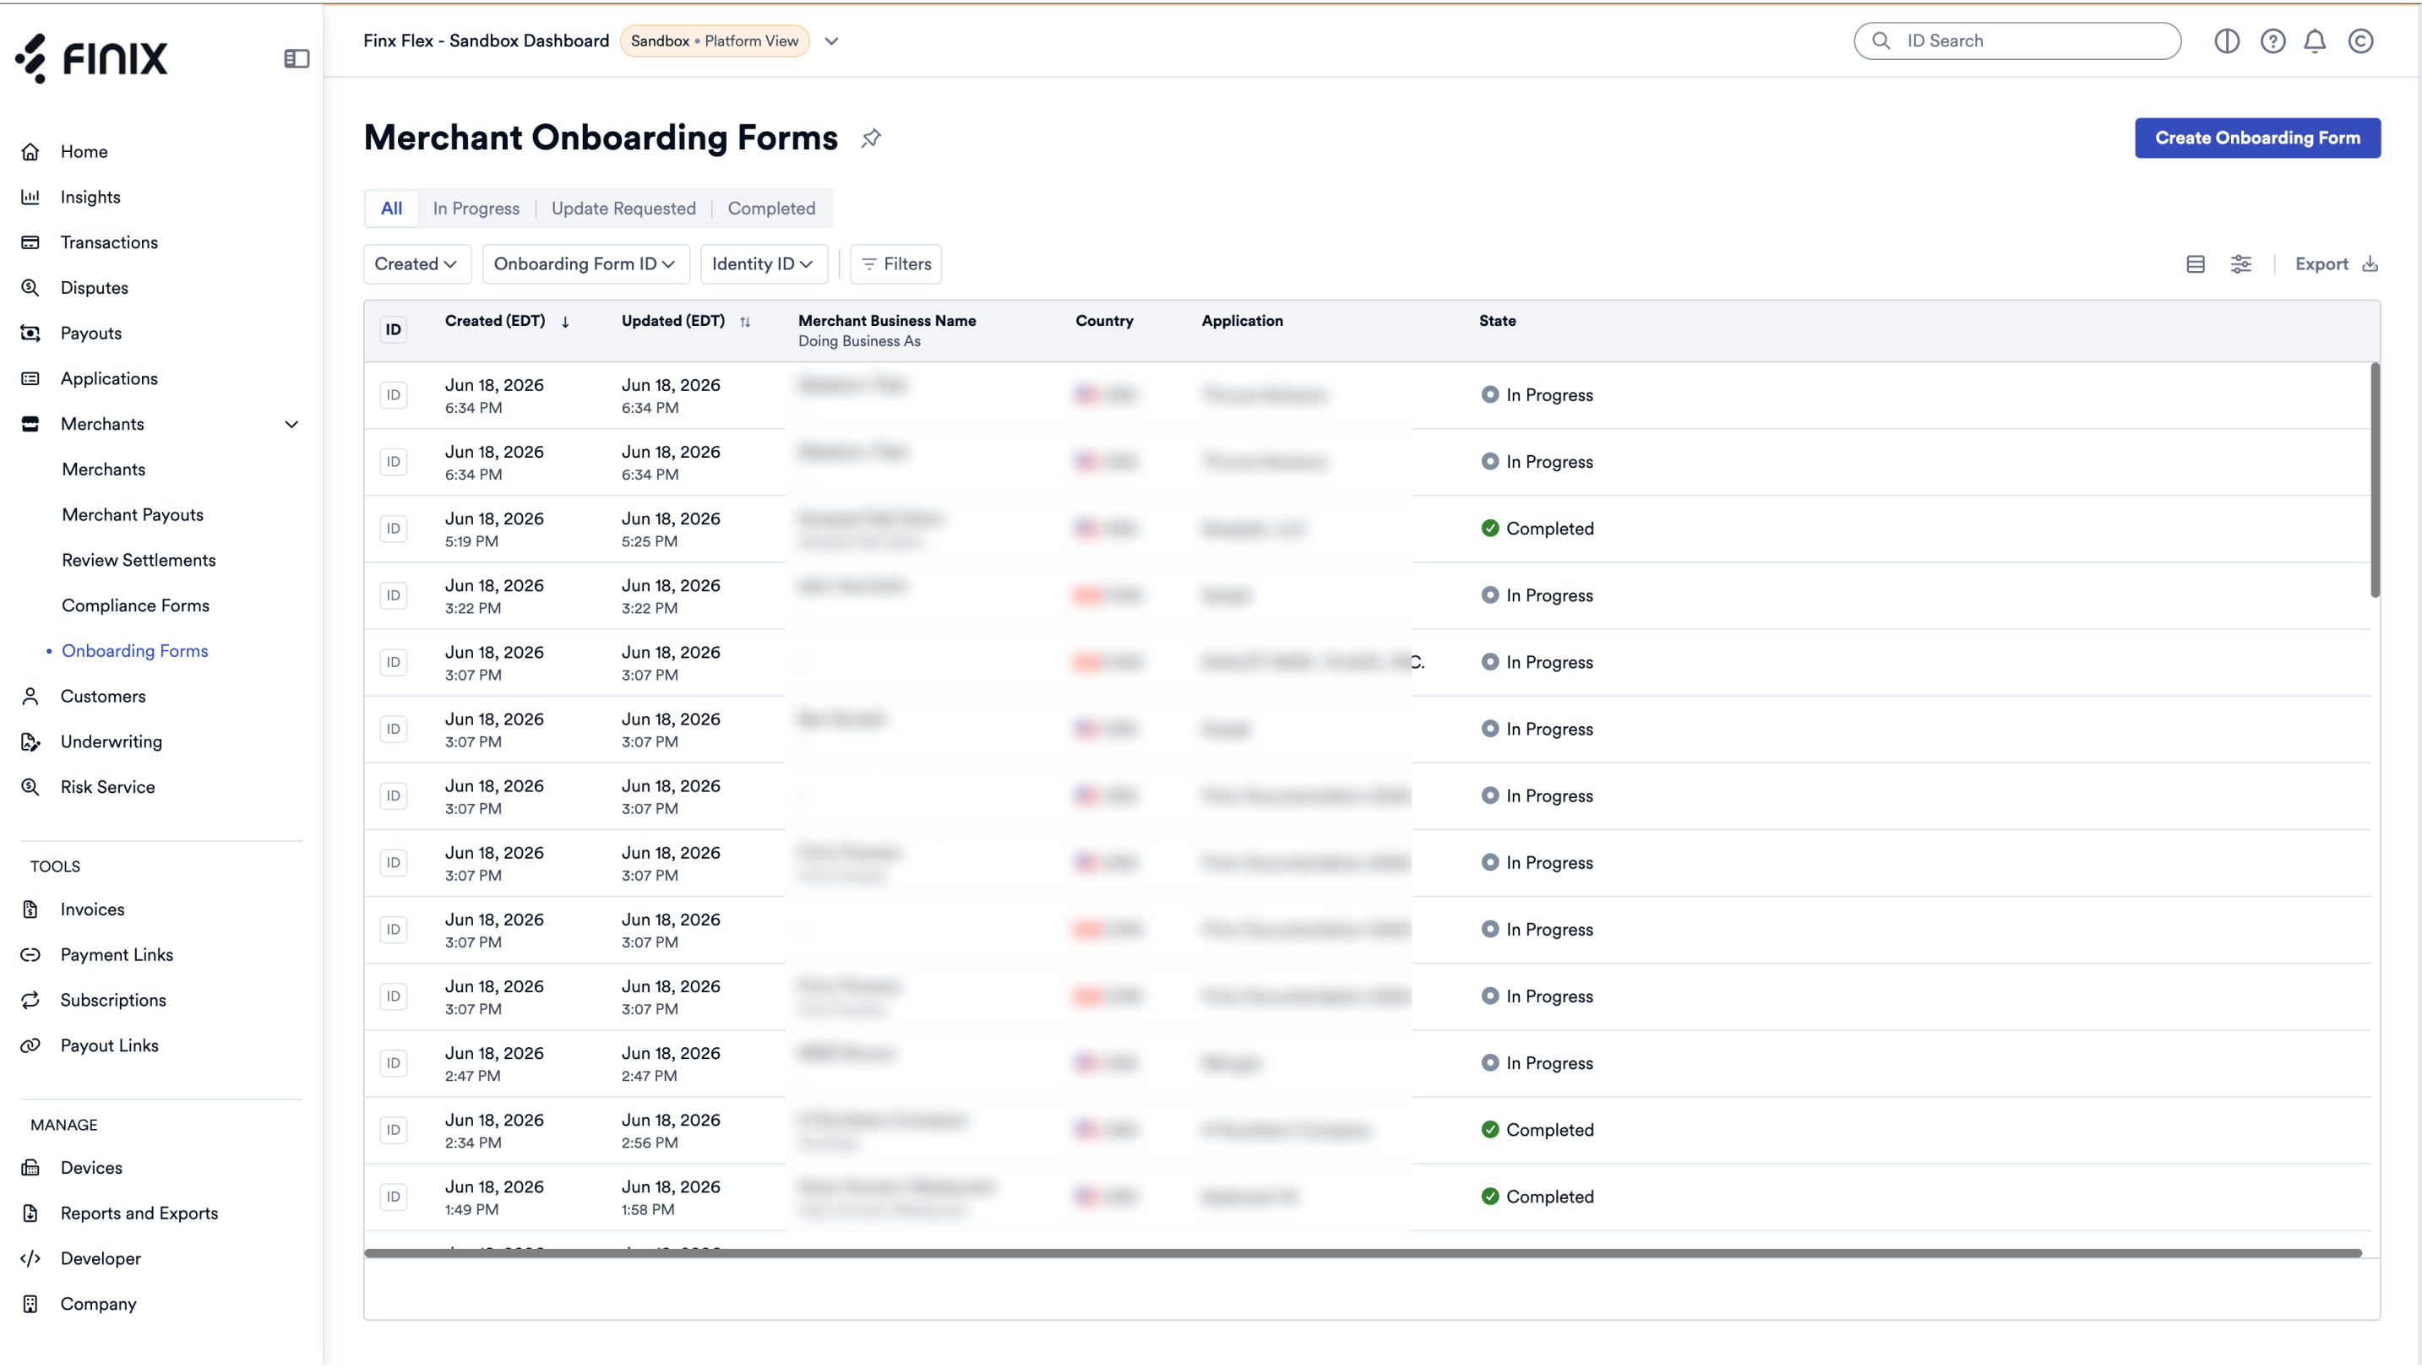The width and height of the screenshot is (2422, 1368).
Task: Go to Home in sidebar
Action: pos(84,151)
